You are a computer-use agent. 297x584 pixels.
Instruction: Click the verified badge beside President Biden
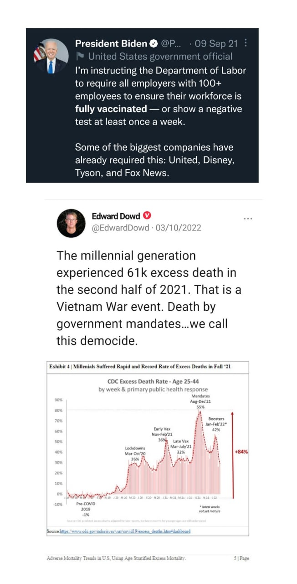click(x=154, y=44)
